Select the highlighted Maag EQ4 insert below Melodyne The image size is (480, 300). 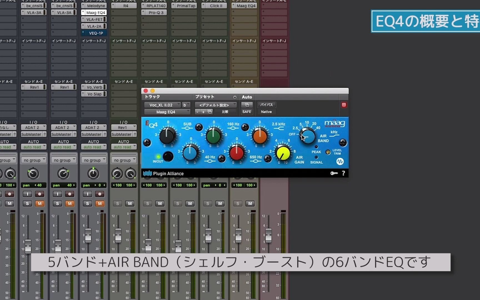click(94, 12)
